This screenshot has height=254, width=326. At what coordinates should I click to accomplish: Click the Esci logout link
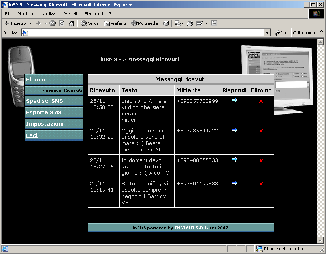[32, 135]
